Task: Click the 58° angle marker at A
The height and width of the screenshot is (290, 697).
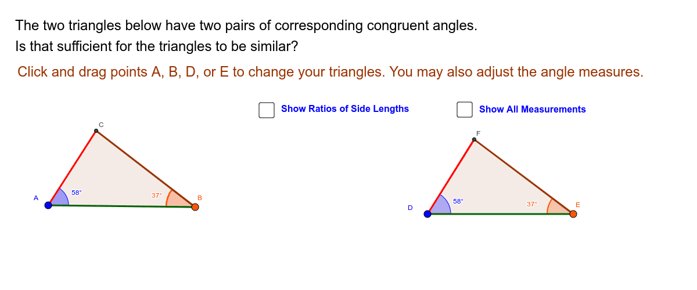Action: pos(60,198)
